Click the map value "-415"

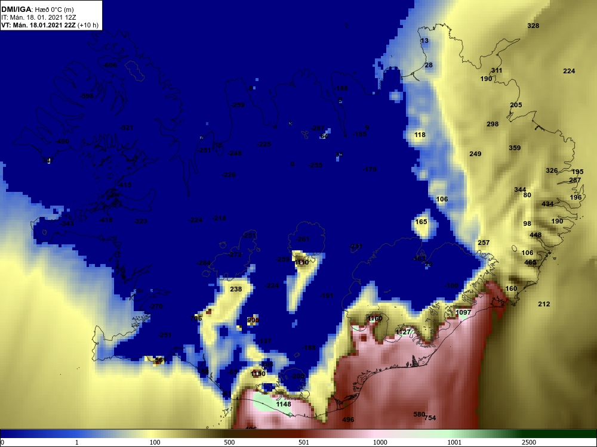click(x=125, y=185)
